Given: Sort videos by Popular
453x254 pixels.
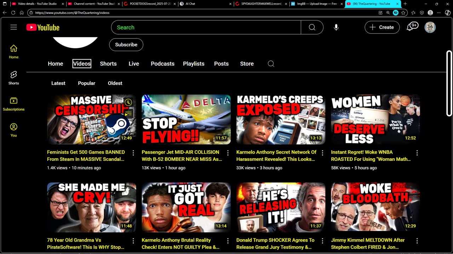Looking at the screenshot, I should 87,83.
